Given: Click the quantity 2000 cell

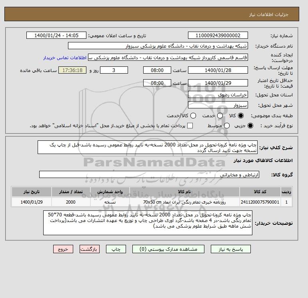Looking at the screenshot, I should pos(71,202).
